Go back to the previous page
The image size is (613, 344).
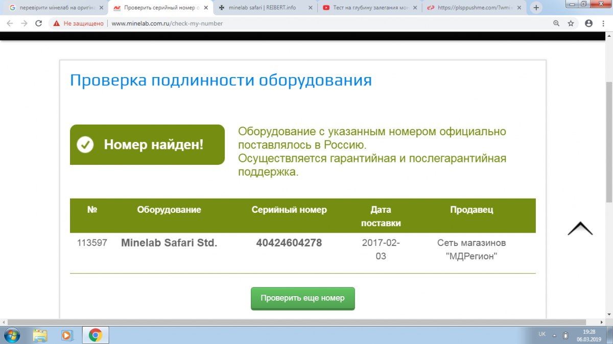click(10, 23)
